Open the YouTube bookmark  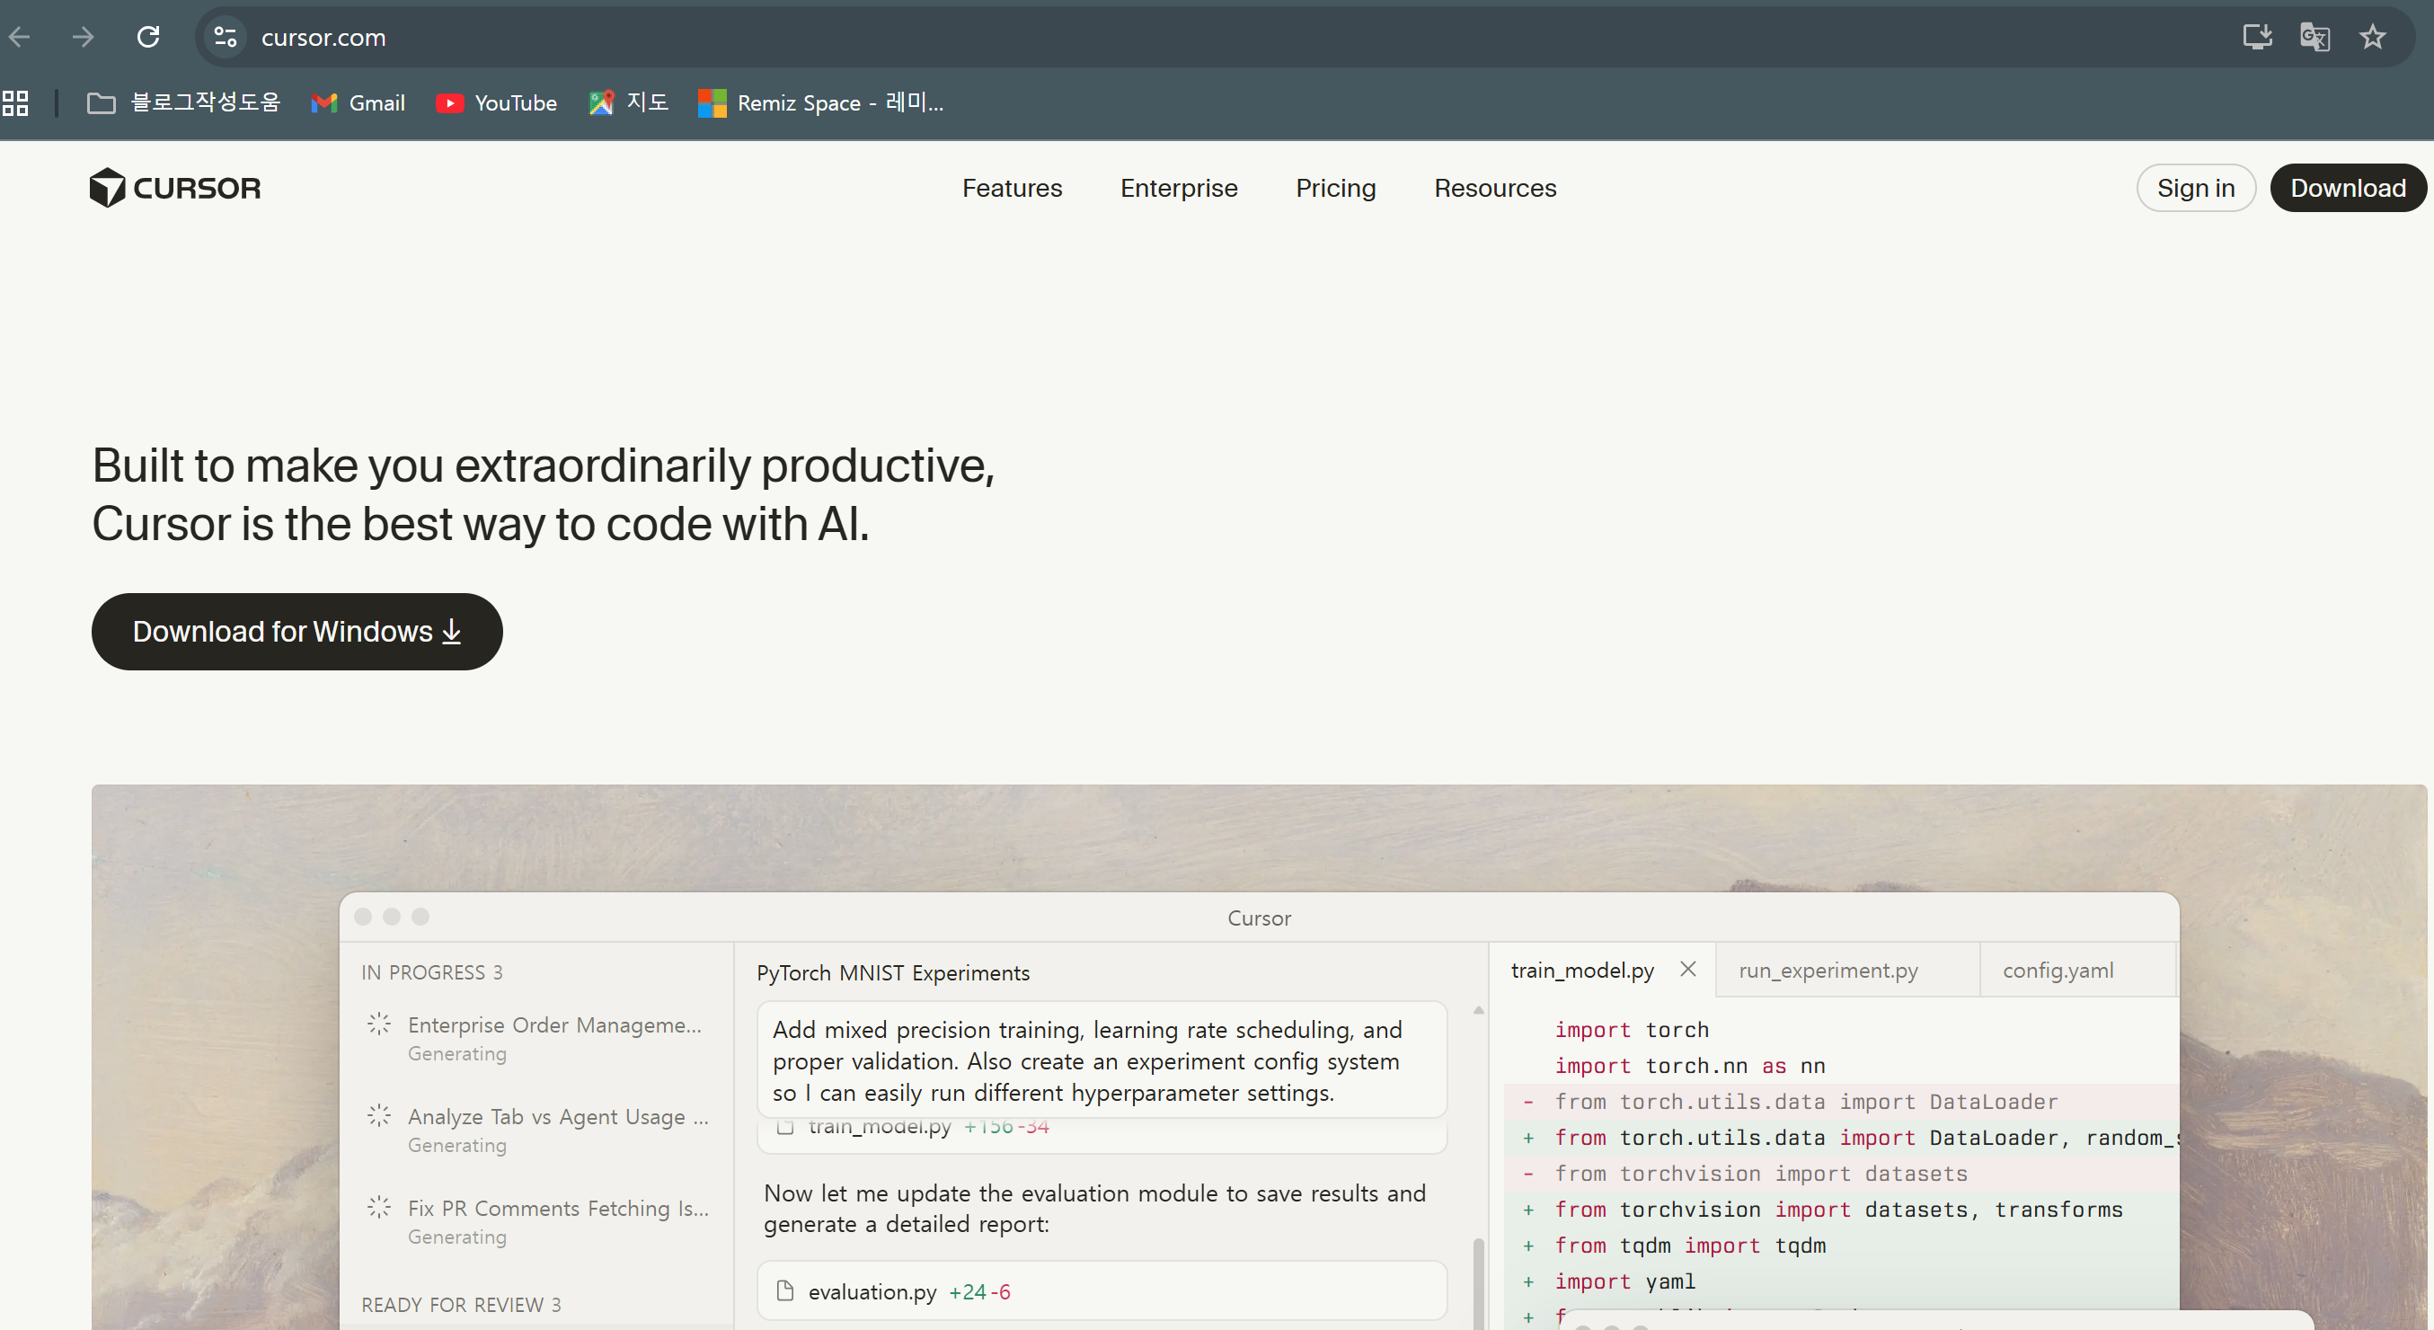tap(496, 102)
